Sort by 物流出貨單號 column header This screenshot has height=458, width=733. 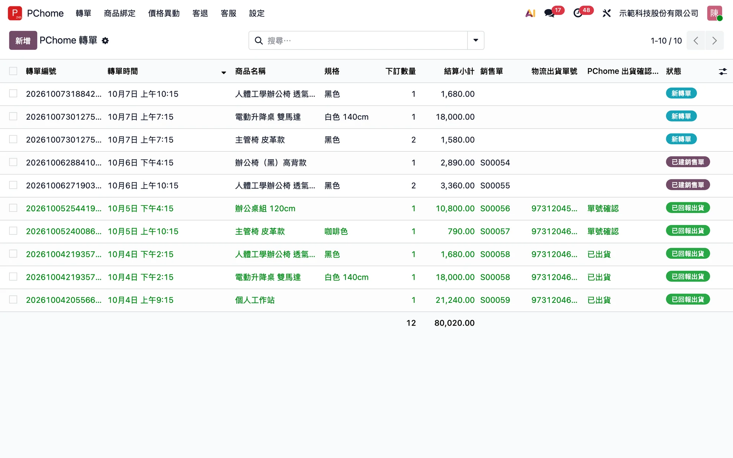pyautogui.click(x=554, y=71)
